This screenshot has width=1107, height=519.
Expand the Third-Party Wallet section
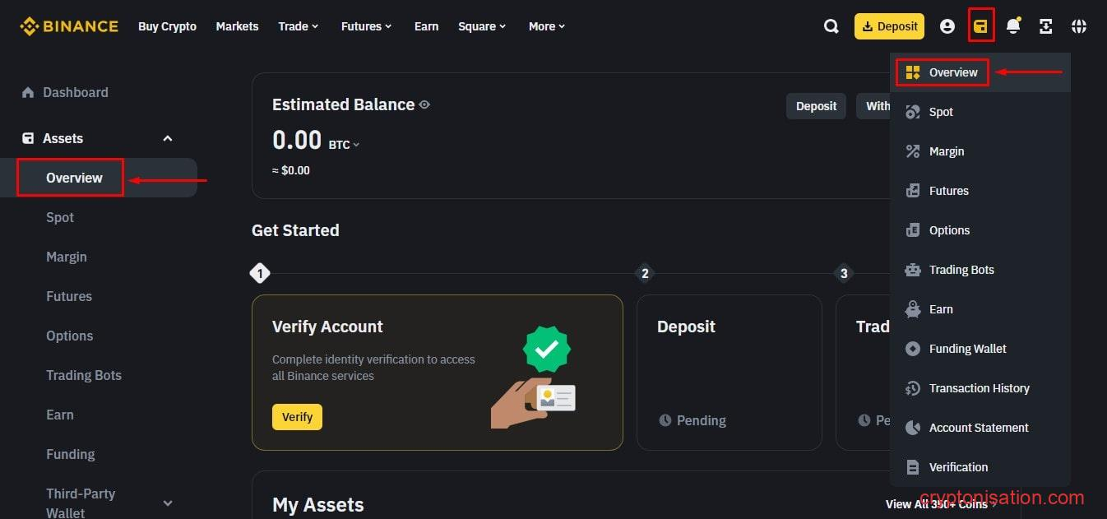(x=168, y=503)
